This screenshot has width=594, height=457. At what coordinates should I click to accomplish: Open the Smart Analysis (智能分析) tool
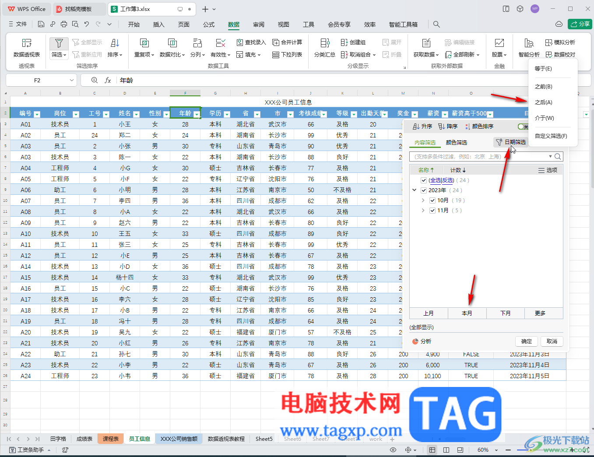(529, 48)
